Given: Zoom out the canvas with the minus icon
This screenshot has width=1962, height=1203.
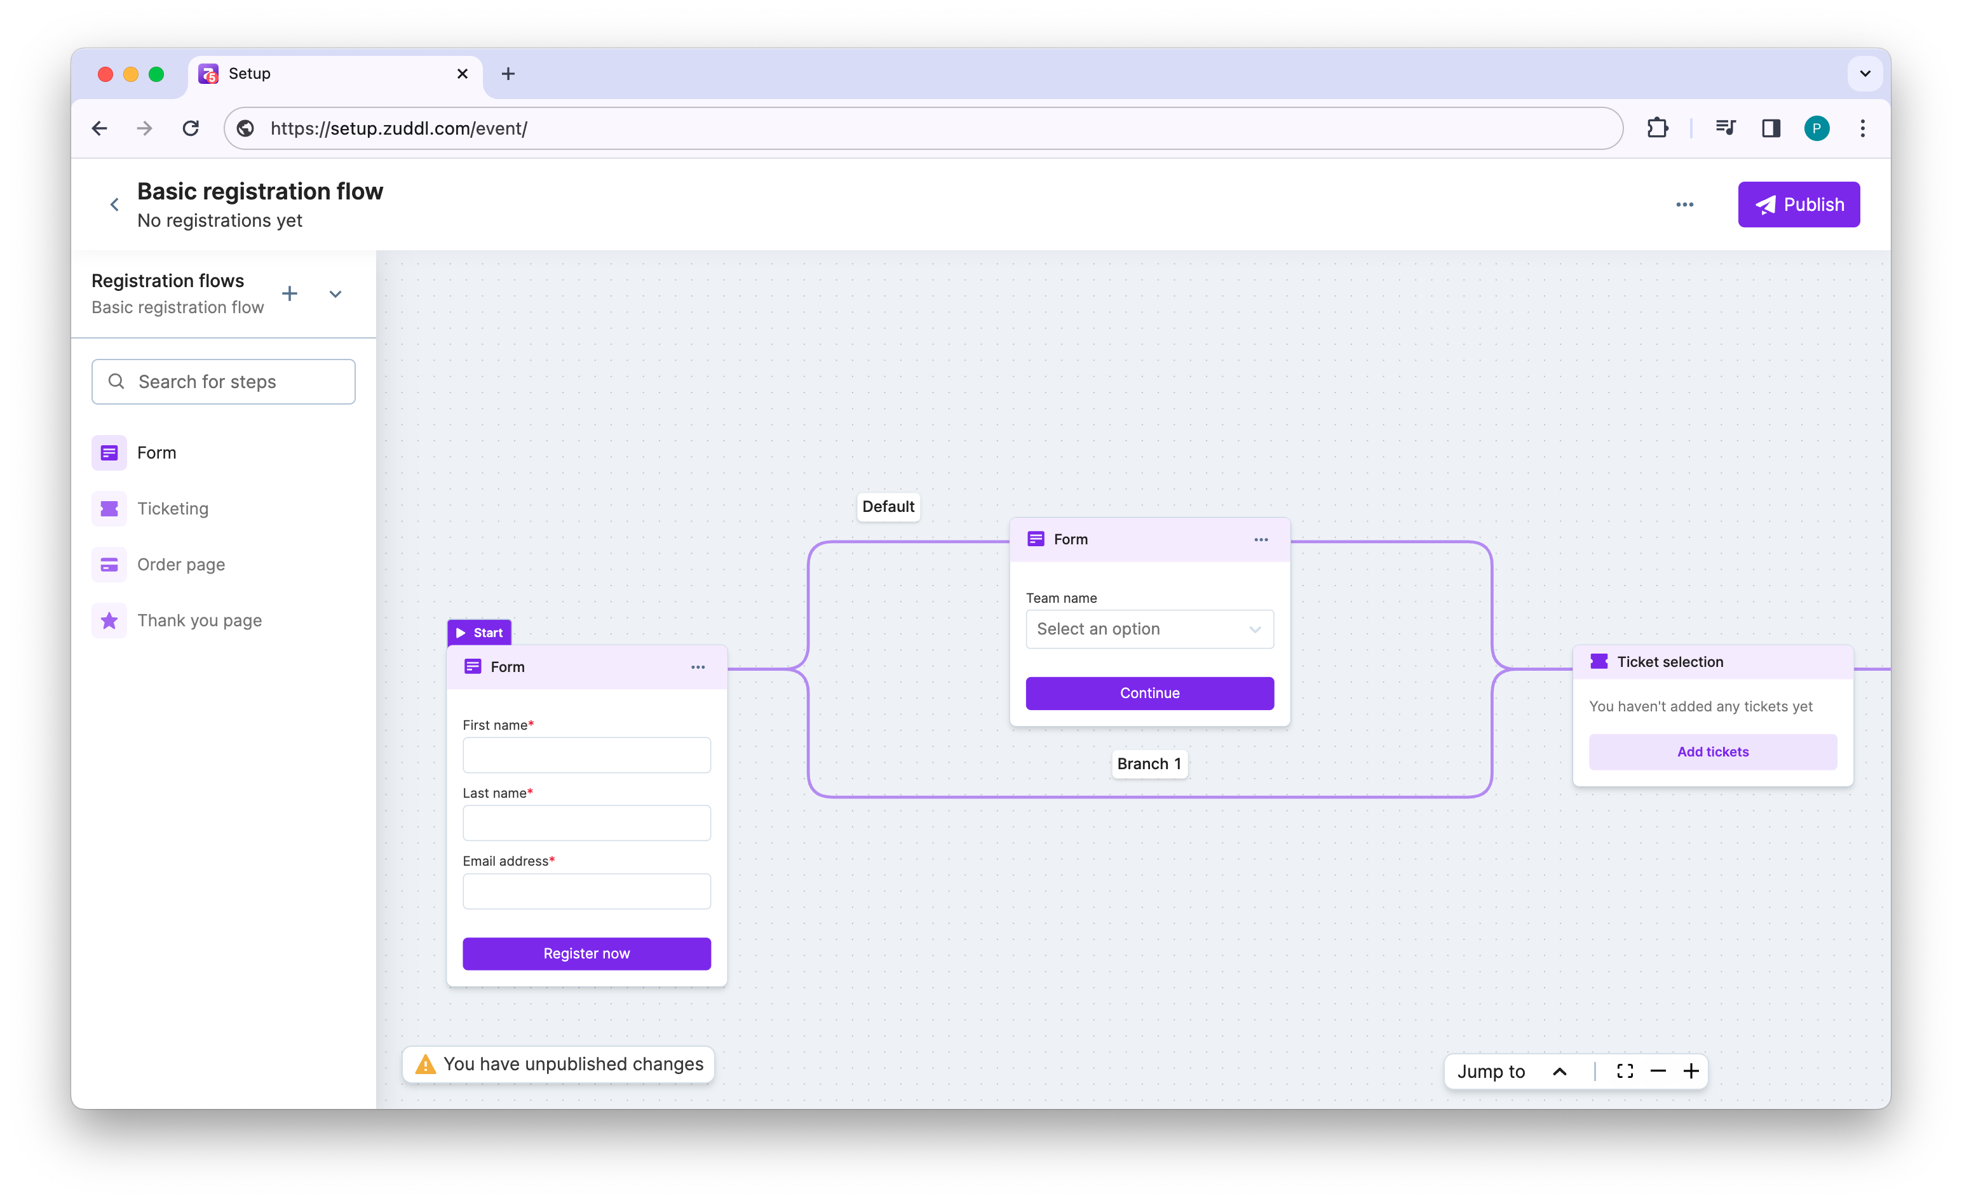Looking at the screenshot, I should pyautogui.click(x=1658, y=1071).
